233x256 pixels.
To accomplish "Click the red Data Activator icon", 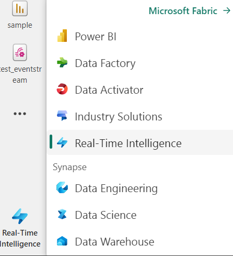I will click(62, 89).
